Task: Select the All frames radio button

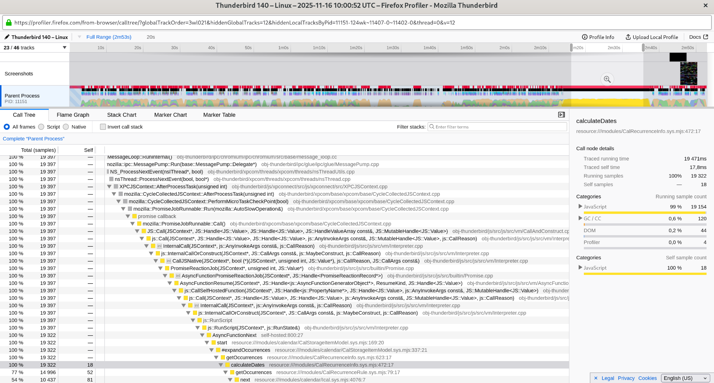Action: coord(7,127)
